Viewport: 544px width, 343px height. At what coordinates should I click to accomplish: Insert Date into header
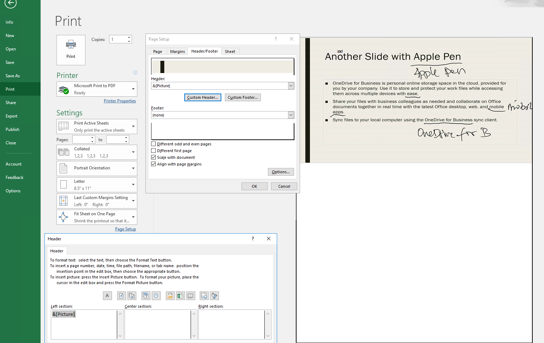[146, 296]
